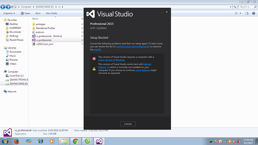Create a New folder from the toolbar
This screenshot has width=258, height=145.
[52, 13]
